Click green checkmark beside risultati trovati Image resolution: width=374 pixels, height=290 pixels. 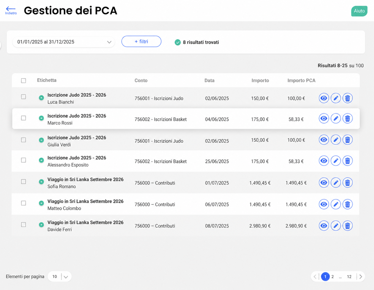178,42
